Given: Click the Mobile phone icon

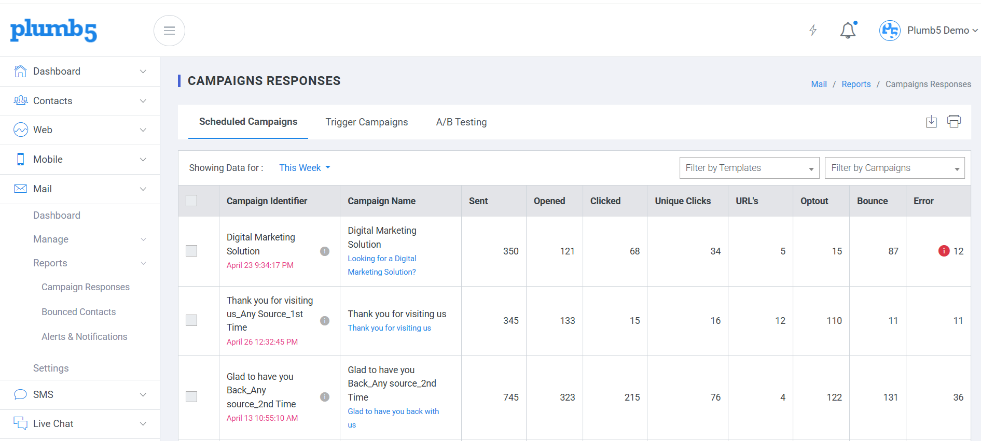Looking at the screenshot, I should (21, 159).
